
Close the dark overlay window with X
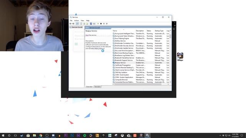pyautogui.click(x=174, y=29)
